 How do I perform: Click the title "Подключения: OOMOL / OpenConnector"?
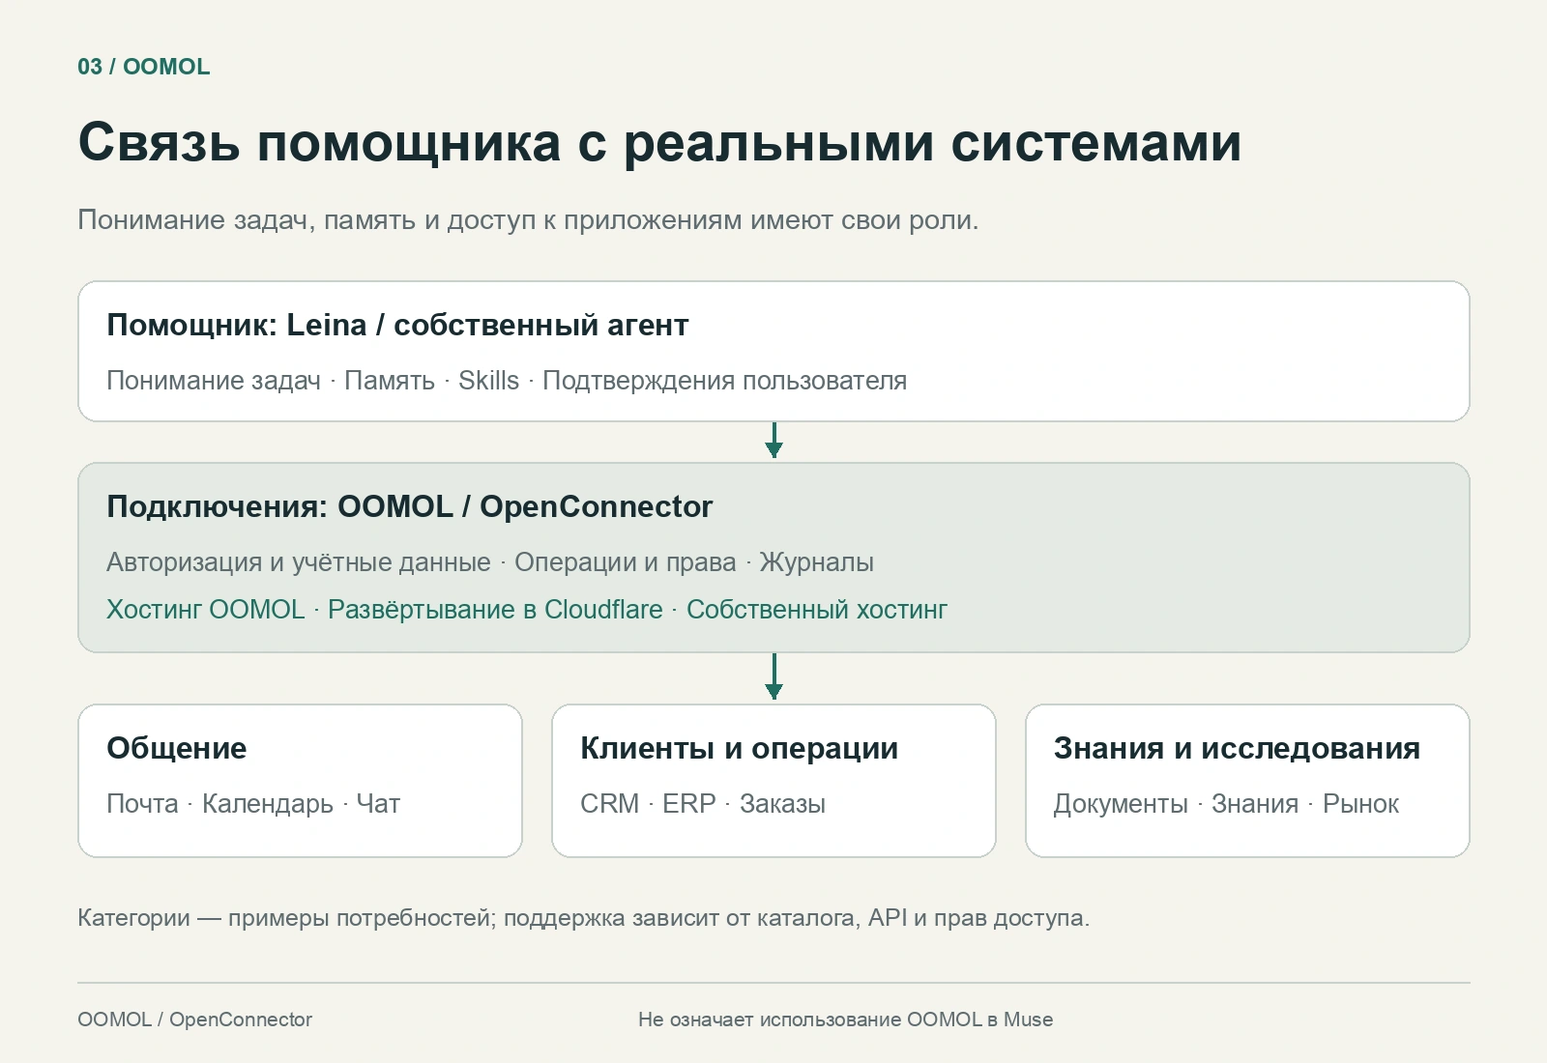point(410,506)
